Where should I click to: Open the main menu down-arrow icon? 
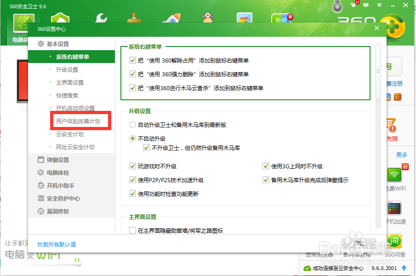(379, 5)
